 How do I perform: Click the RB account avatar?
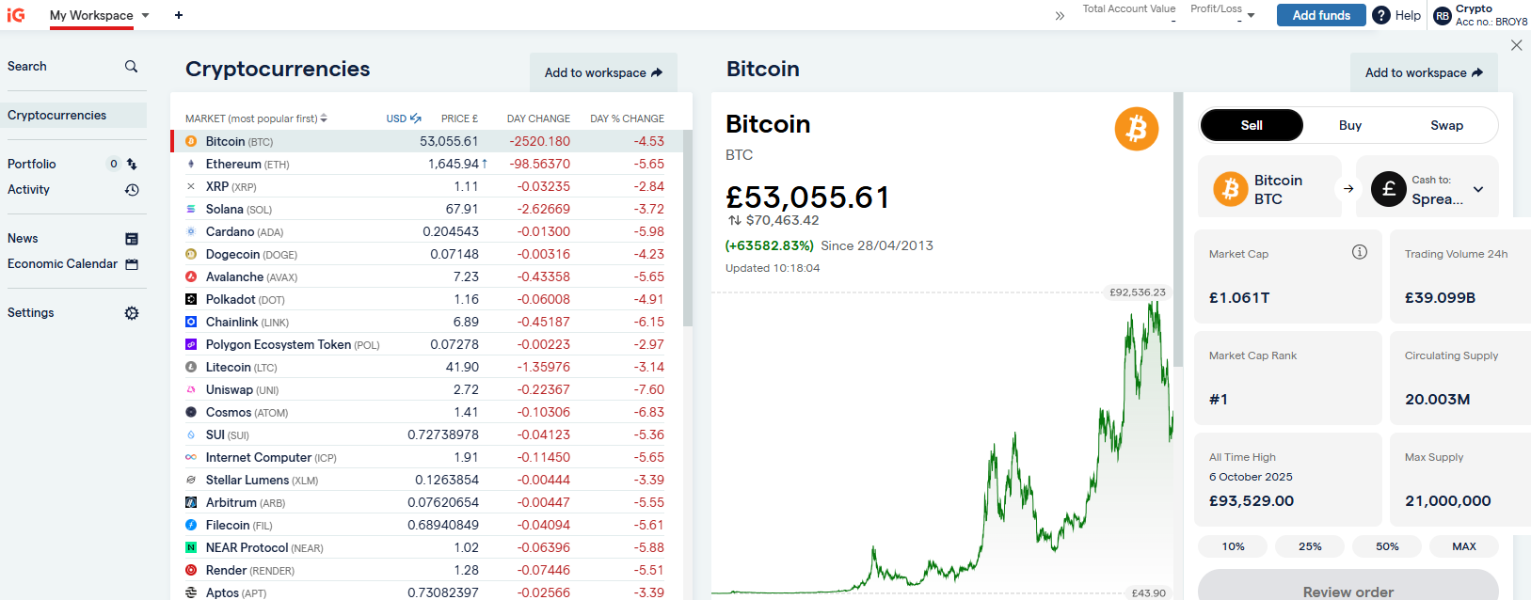click(x=1443, y=15)
